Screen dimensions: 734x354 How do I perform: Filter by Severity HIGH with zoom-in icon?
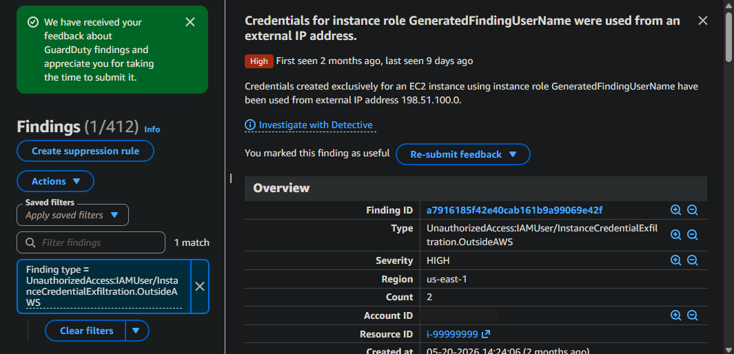pos(675,260)
